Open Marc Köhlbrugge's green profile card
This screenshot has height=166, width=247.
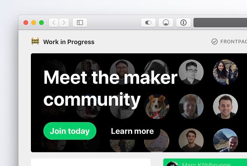[205, 162]
